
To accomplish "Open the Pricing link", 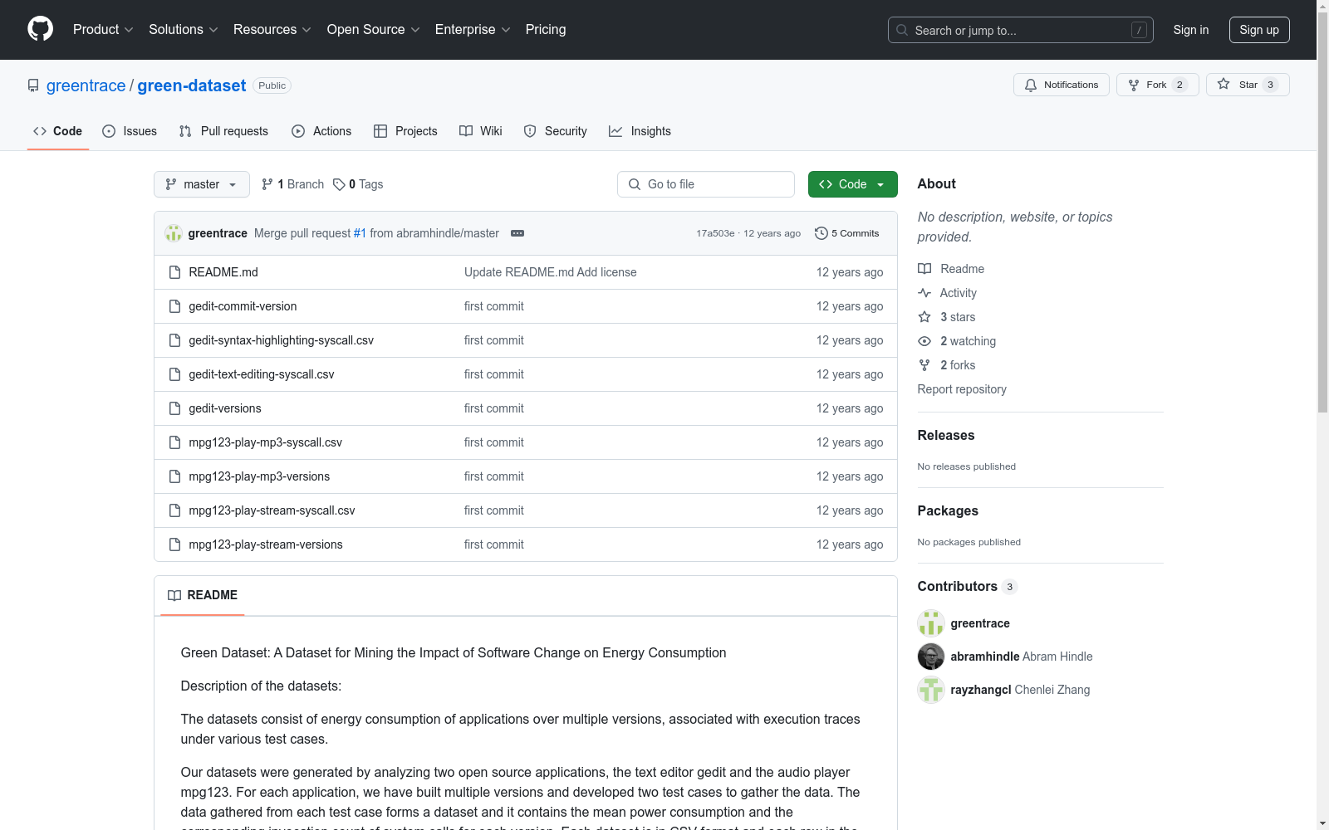I will point(546,30).
